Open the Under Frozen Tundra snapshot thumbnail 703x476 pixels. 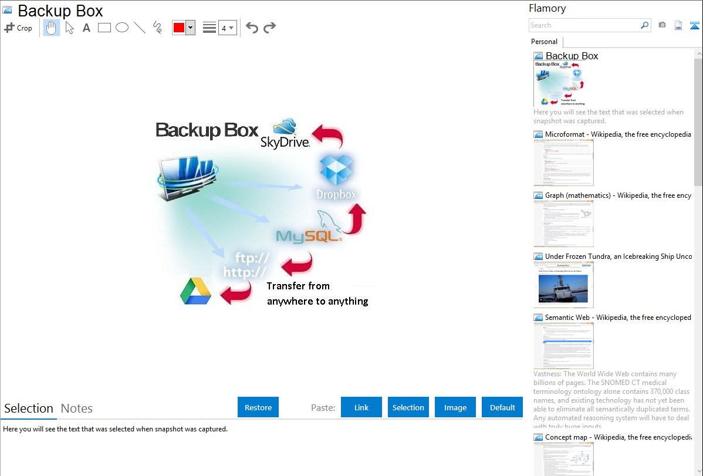[563, 285]
